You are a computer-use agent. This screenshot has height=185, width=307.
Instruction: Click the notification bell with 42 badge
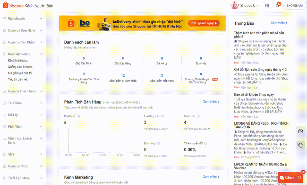[277, 5]
